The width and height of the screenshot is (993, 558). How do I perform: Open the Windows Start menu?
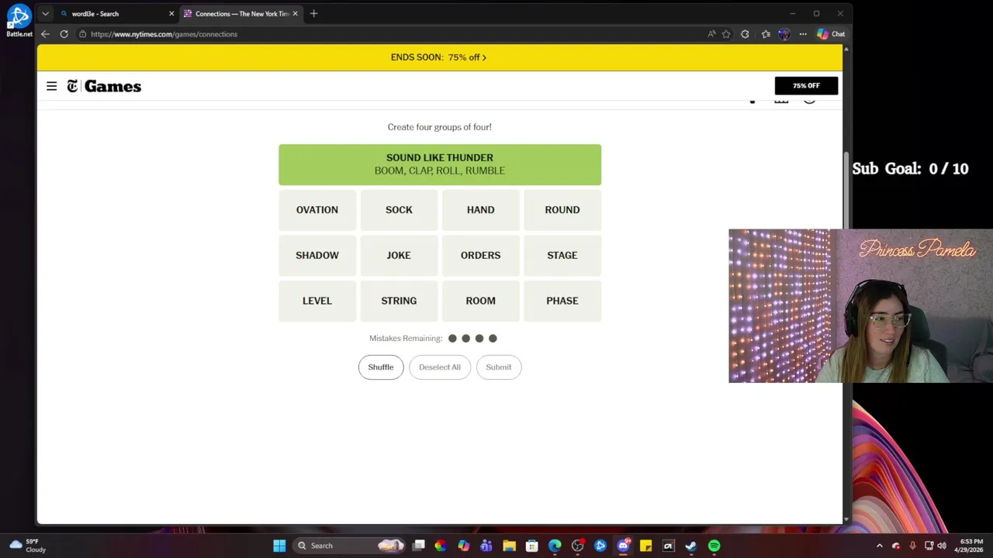pos(279,546)
